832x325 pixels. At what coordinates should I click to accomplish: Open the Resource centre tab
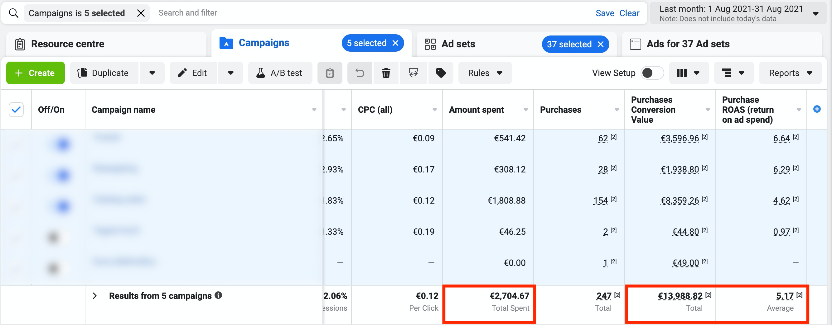coord(67,44)
